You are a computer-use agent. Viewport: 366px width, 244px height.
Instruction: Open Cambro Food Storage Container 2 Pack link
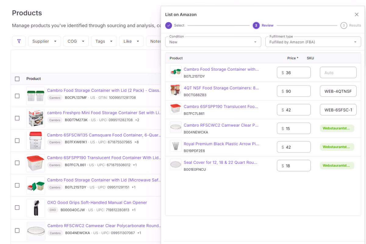(104, 90)
